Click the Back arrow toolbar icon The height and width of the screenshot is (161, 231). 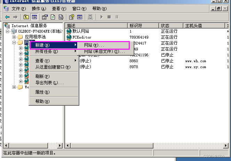click(x=7, y=17)
